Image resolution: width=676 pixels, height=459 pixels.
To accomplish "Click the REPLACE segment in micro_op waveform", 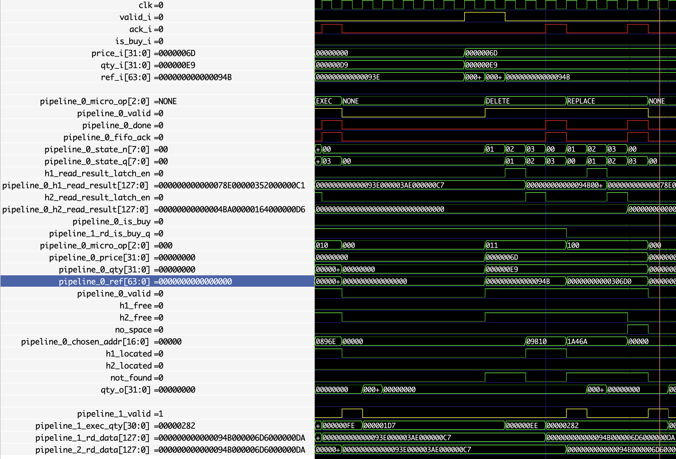I will click(x=607, y=101).
